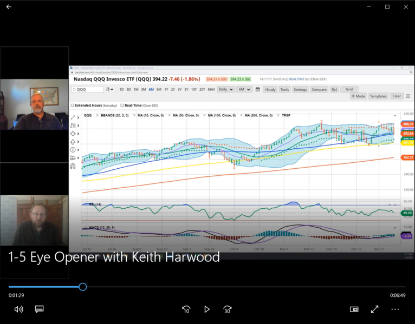Expand the measure tool options arrow

pyautogui.click(x=78, y=158)
